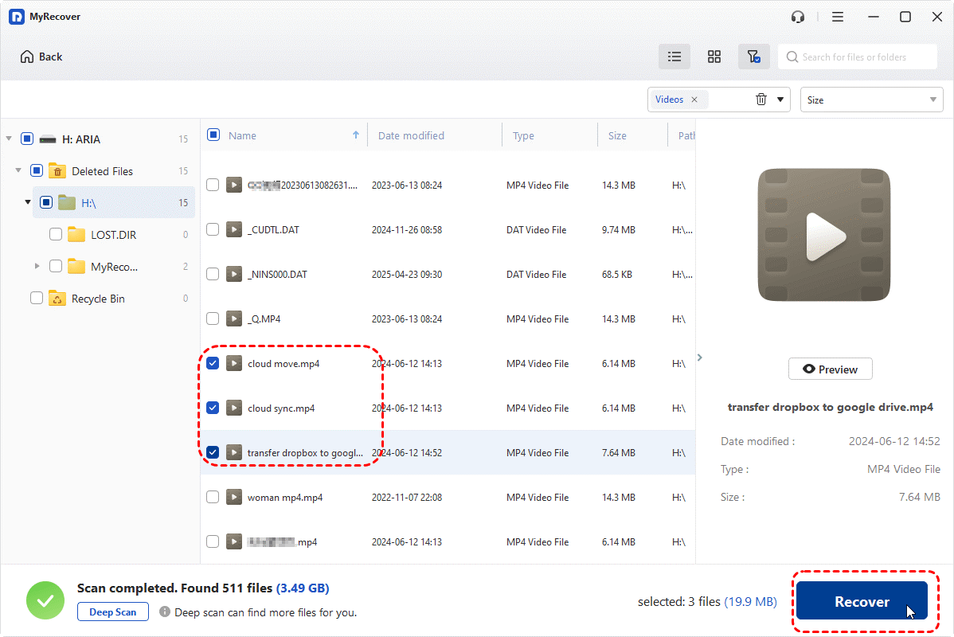Sort files by Date modified column
The width and height of the screenshot is (954, 637).
pyautogui.click(x=411, y=135)
